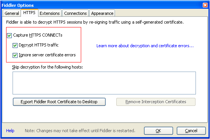210x139 pixels.
Task: Uncheck the Capture HTTPS CONNECTs checkbox
Action: [x=10, y=35]
